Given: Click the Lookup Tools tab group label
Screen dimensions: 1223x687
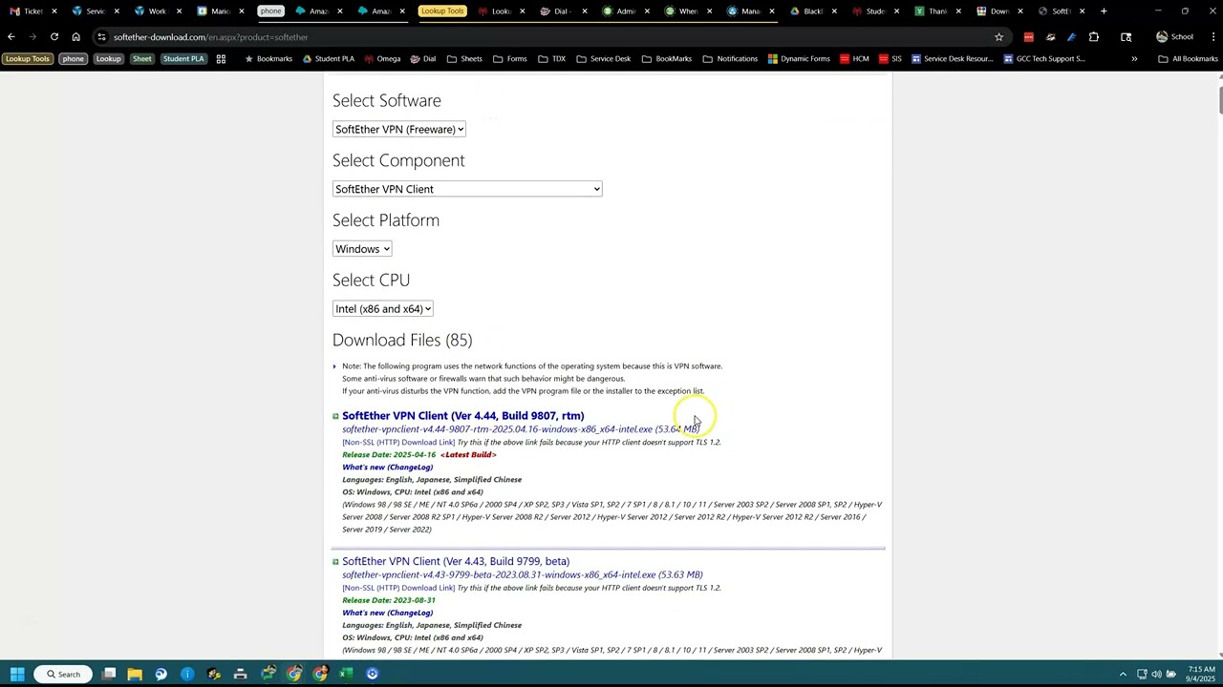Looking at the screenshot, I should [x=441, y=11].
